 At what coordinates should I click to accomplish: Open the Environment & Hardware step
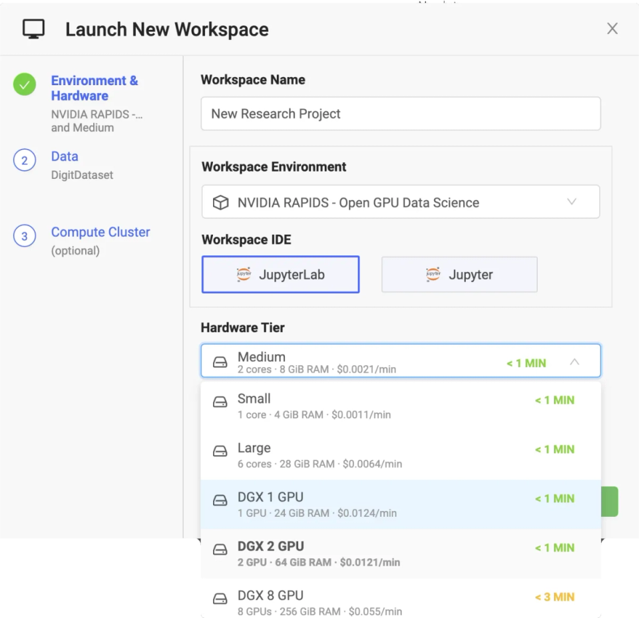click(95, 88)
